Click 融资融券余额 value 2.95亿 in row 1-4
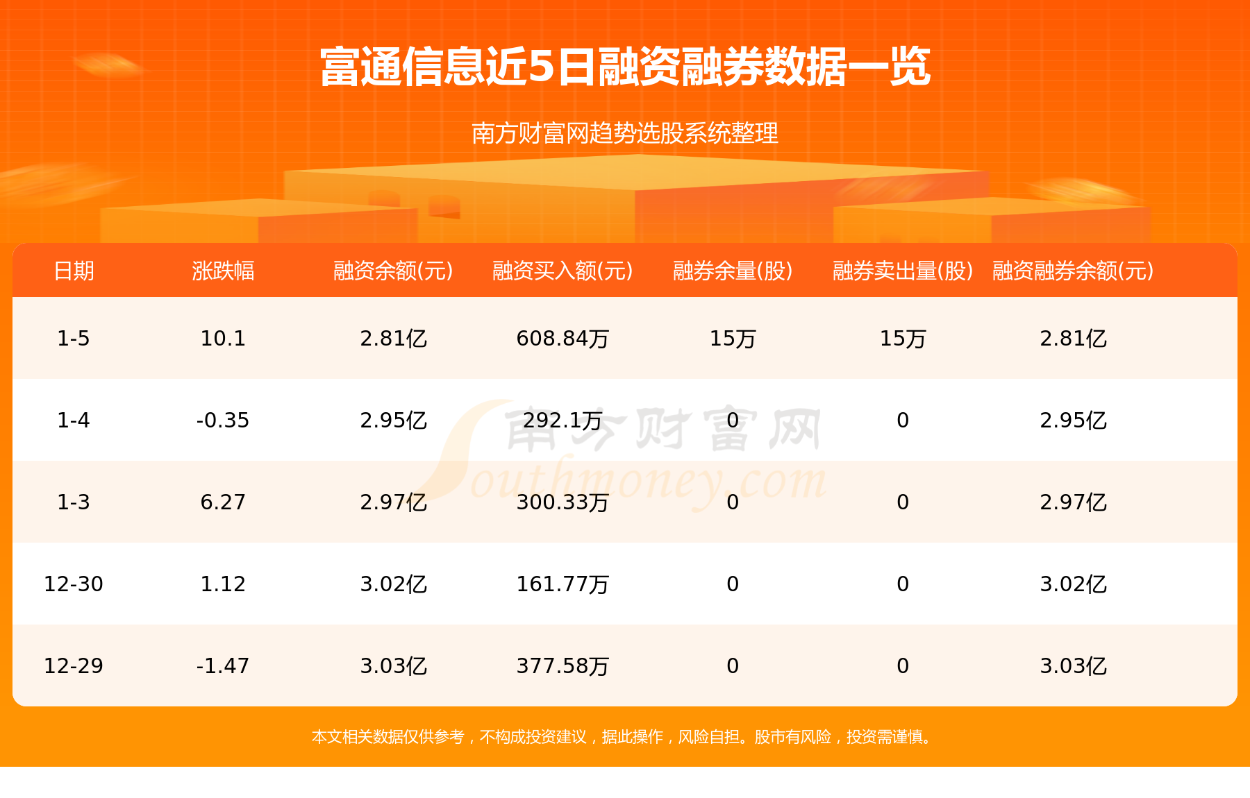 pos(1073,421)
